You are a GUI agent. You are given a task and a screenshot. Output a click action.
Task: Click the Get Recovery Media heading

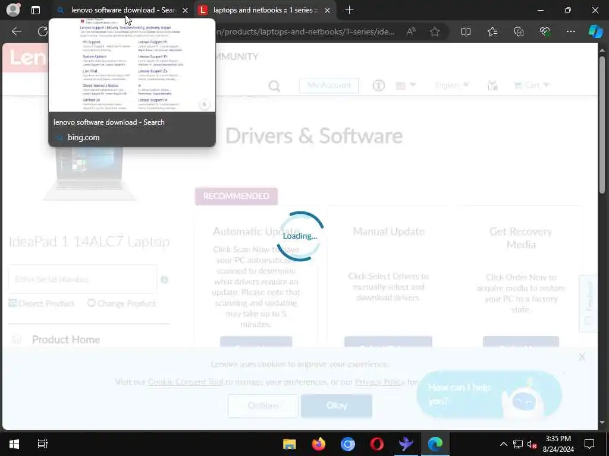(521, 237)
